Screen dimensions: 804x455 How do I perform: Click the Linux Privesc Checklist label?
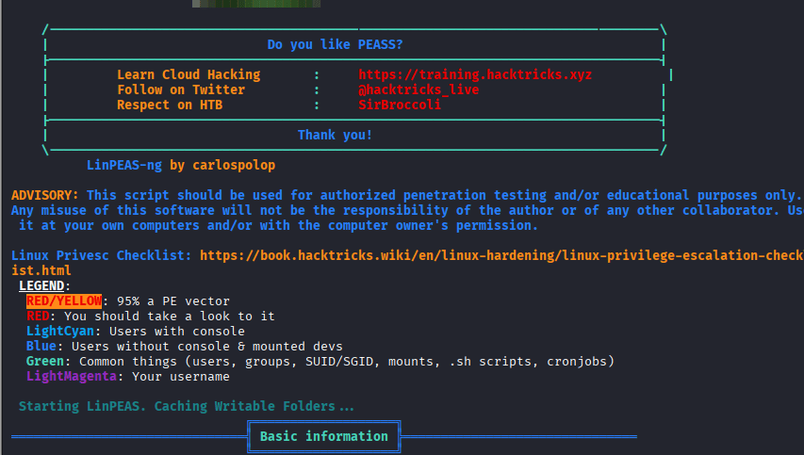(102, 255)
